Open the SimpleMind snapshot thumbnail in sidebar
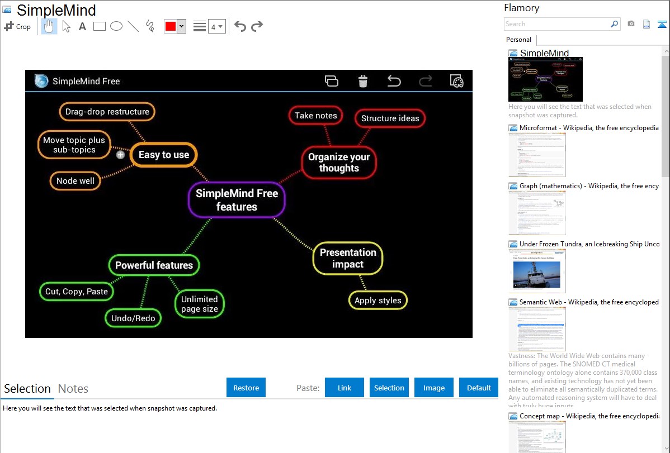This screenshot has height=453, width=670. click(545, 79)
